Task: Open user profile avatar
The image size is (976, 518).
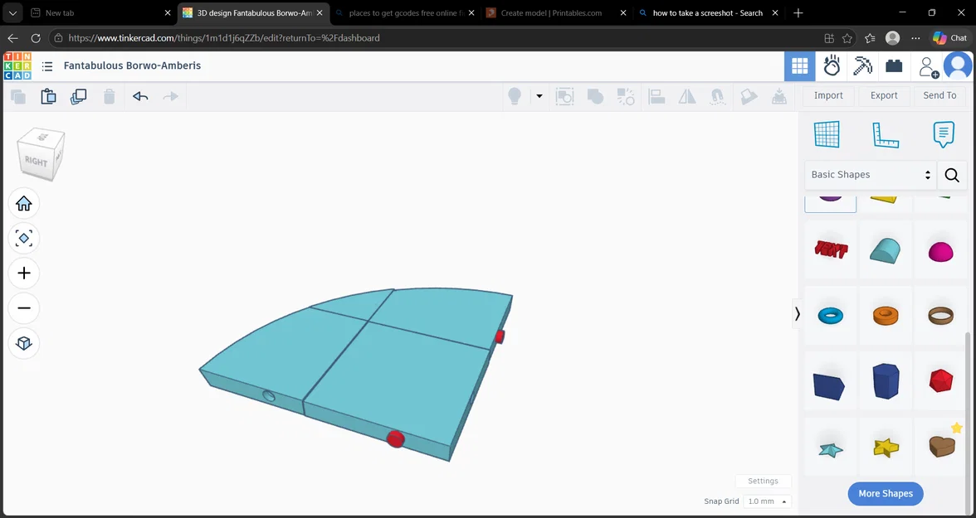Action: pyautogui.click(x=958, y=66)
